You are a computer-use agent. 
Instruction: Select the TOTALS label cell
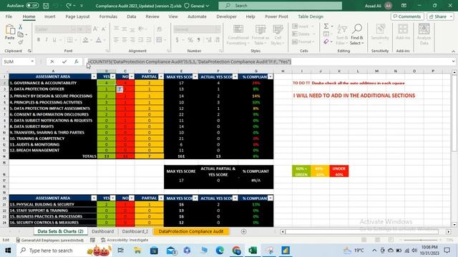coord(53,156)
